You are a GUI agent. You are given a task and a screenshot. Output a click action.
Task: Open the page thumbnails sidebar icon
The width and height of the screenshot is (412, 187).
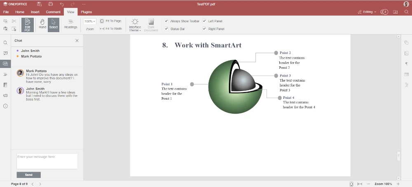(x=5, y=85)
